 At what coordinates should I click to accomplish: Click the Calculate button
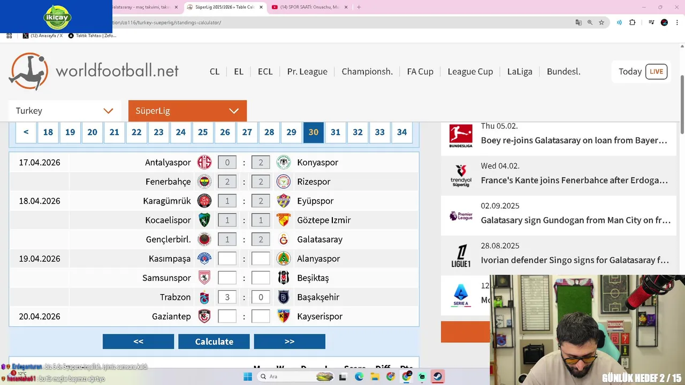214,341
